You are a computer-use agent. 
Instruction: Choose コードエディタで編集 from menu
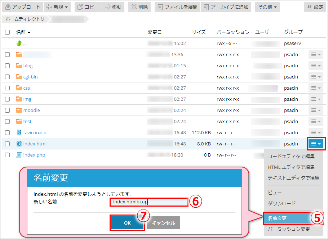291,156
